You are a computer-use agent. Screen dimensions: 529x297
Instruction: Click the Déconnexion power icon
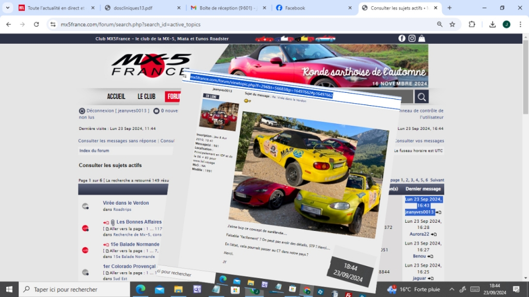pyautogui.click(x=82, y=111)
